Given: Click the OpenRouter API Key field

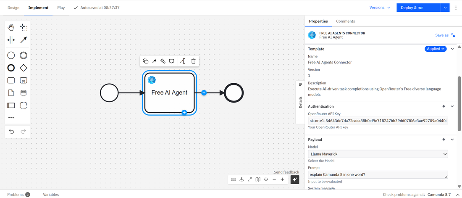Looking at the screenshot, I should 378,121.
